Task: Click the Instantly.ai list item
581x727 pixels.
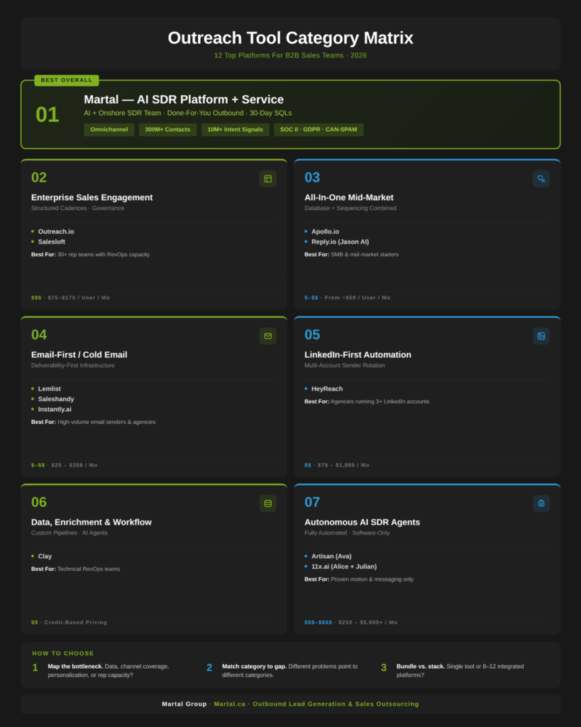Action: click(x=55, y=409)
